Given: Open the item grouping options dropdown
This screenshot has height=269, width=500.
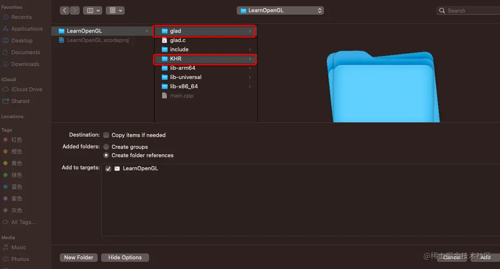Looking at the screenshot, I should click(x=115, y=11).
